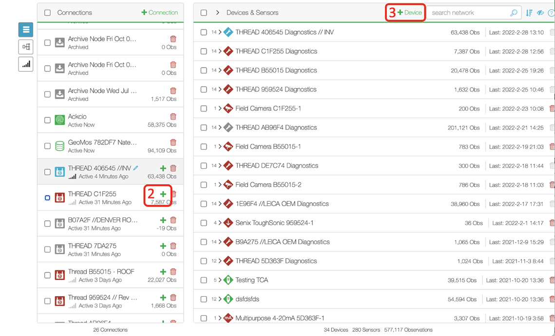Delete Field Camera C1F255-1 device
Screen dimensions: 555x336
(x=552, y=108)
